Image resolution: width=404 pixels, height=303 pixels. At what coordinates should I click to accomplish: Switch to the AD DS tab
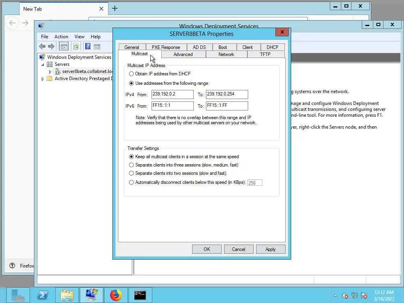pos(199,47)
